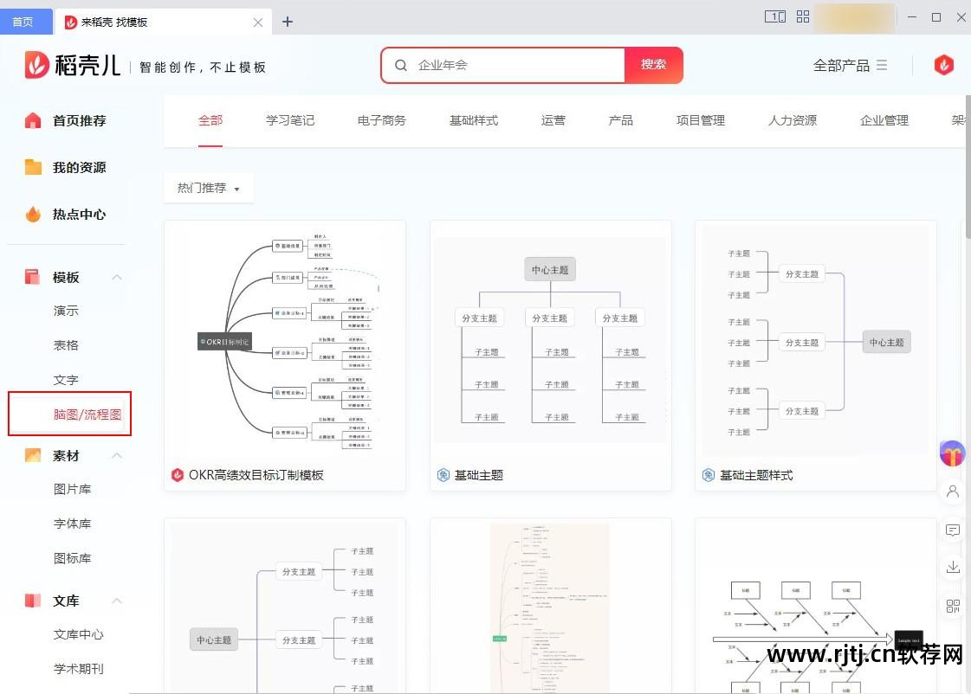Screen dimensions: 971x694
Task: Click the floating user profile icon
Action: click(953, 492)
